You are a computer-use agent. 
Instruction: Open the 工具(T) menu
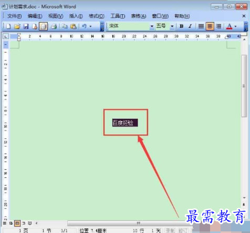tap(118, 16)
